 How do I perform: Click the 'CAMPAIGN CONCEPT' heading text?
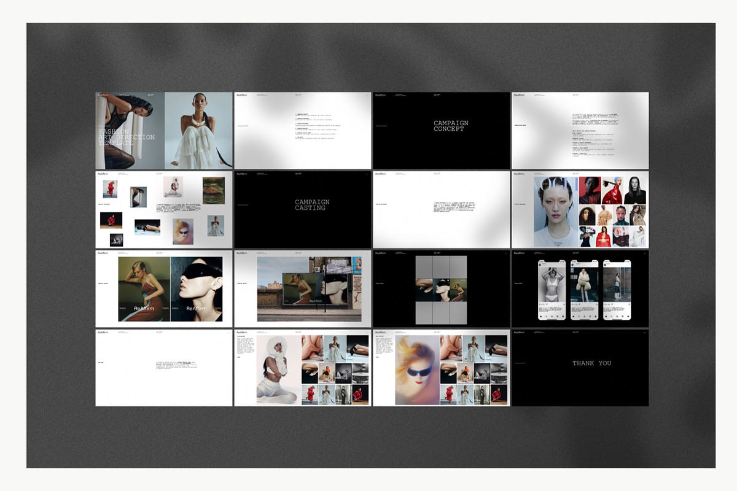(x=451, y=126)
